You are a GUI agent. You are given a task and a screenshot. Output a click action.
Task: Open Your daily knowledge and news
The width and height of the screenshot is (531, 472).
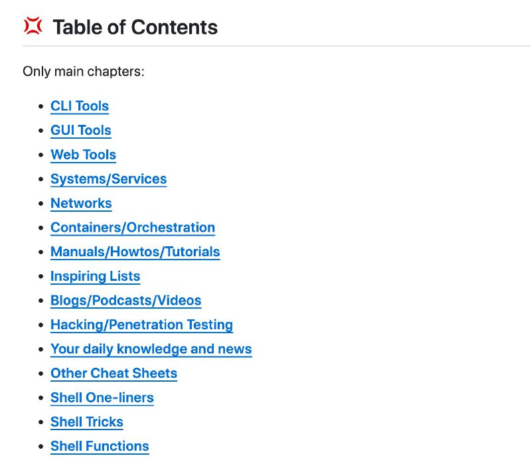click(x=151, y=349)
